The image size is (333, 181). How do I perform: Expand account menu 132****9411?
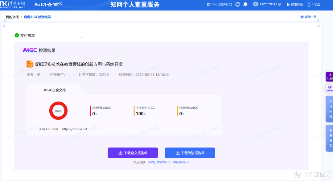click(270, 4)
